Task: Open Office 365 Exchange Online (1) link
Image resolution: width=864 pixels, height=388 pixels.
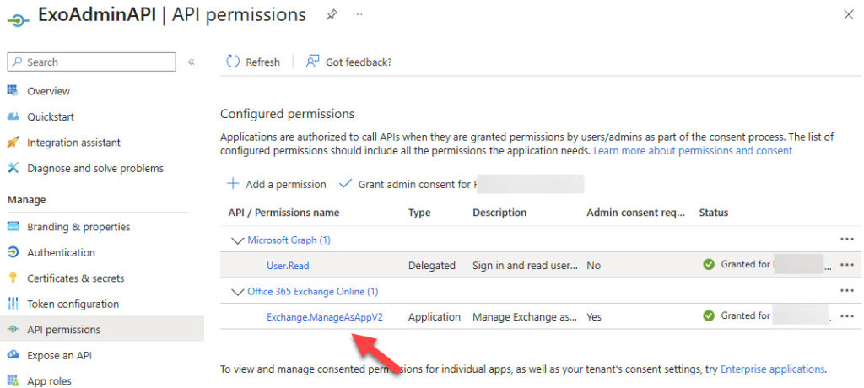Action: tap(313, 291)
